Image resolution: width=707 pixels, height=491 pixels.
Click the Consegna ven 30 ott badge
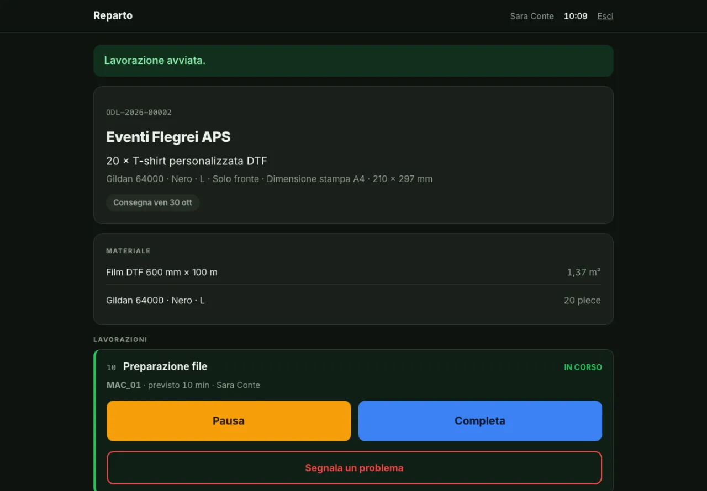(x=152, y=202)
